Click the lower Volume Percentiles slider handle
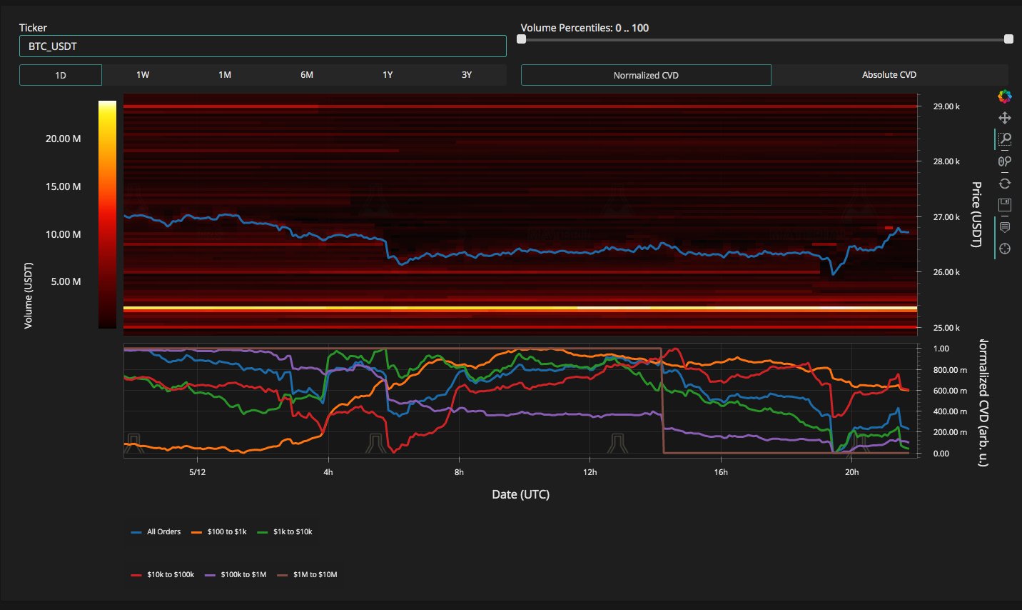The width and height of the screenshot is (1022, 610). tap(522, 39)
